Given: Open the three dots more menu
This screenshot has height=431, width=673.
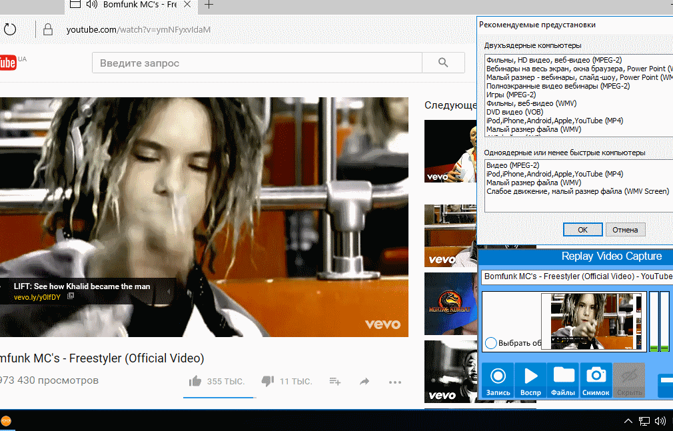Looking at the screenshot, I should (x=395, y=382).
